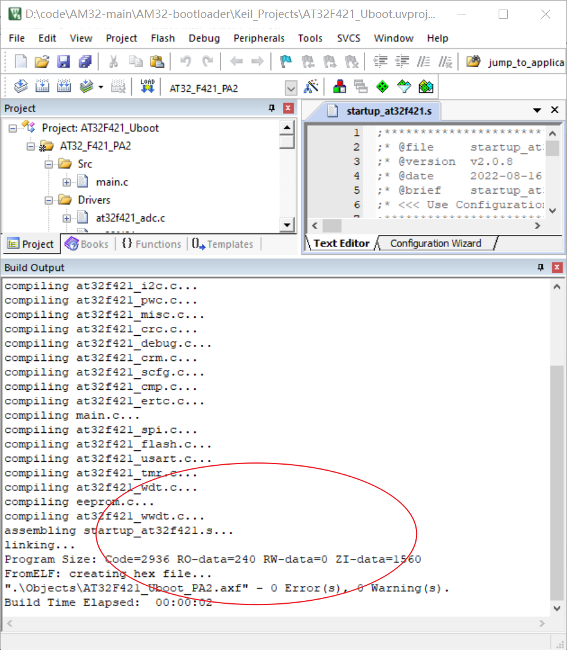Image resolution: width=567 pixels, height=650 pixels.
Task: Unindent selected lines icon
Action: click(402, 62)
